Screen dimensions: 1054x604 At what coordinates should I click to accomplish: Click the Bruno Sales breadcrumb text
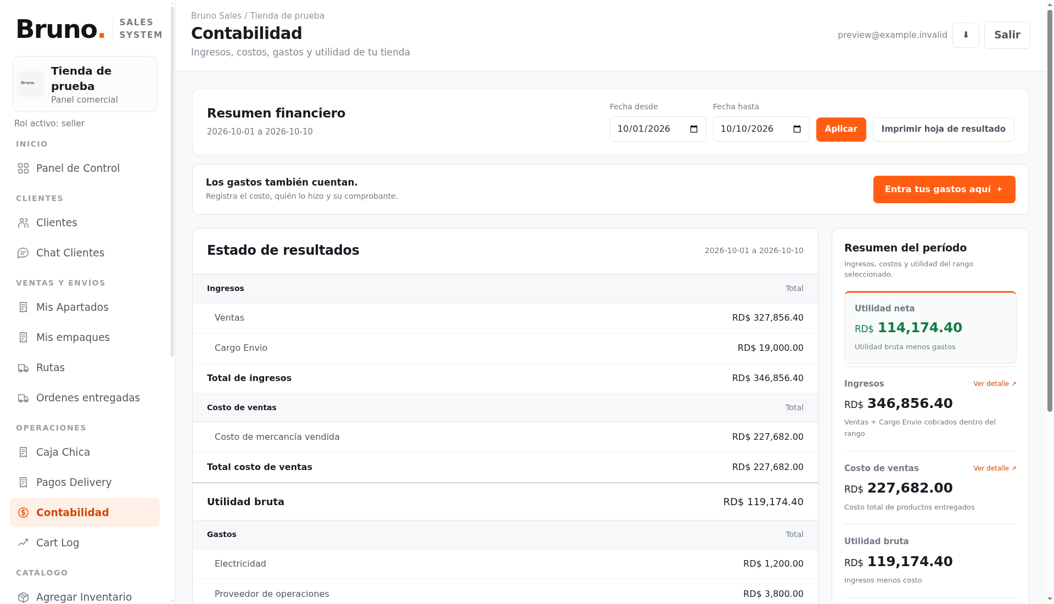216,16
